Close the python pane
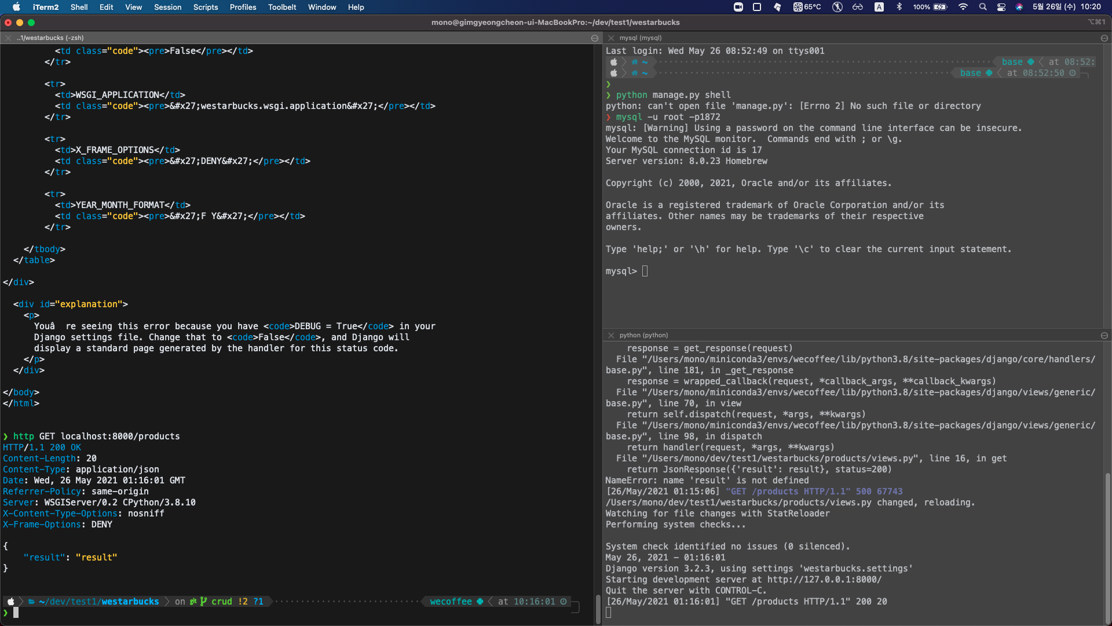This screenshot has height=626, width=1112. tap(611, 336)
